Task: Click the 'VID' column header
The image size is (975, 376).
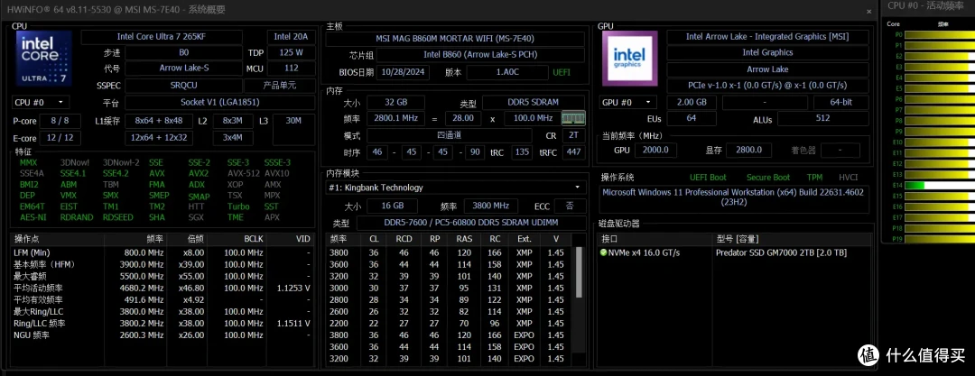Action: 291,239
